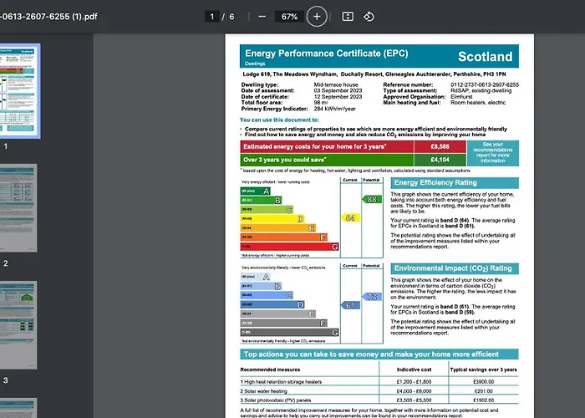Open page 2 thumbnail

18,208
